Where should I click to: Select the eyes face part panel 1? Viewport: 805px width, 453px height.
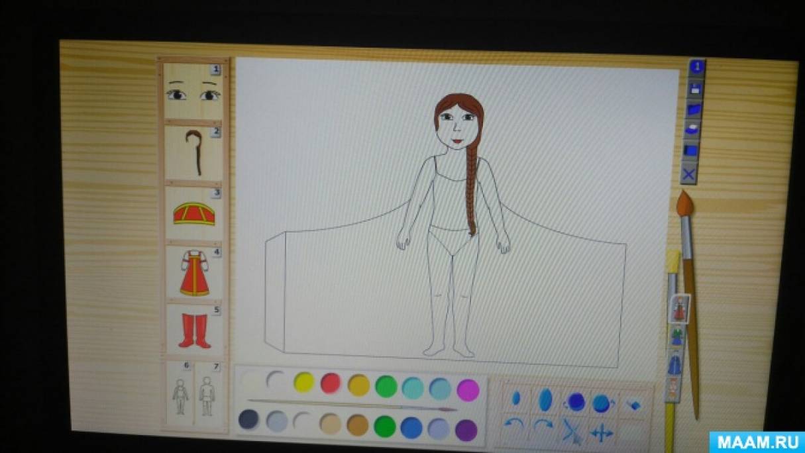193,91
